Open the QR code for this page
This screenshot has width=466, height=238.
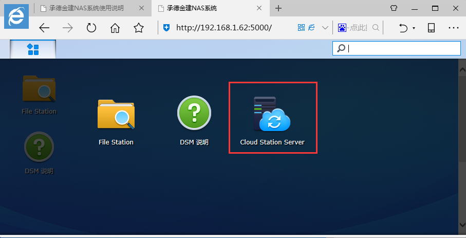(x=302, y=28)
